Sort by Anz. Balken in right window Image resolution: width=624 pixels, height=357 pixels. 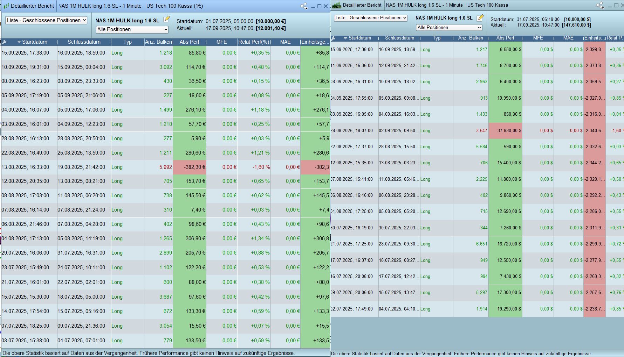click(471, 38)
